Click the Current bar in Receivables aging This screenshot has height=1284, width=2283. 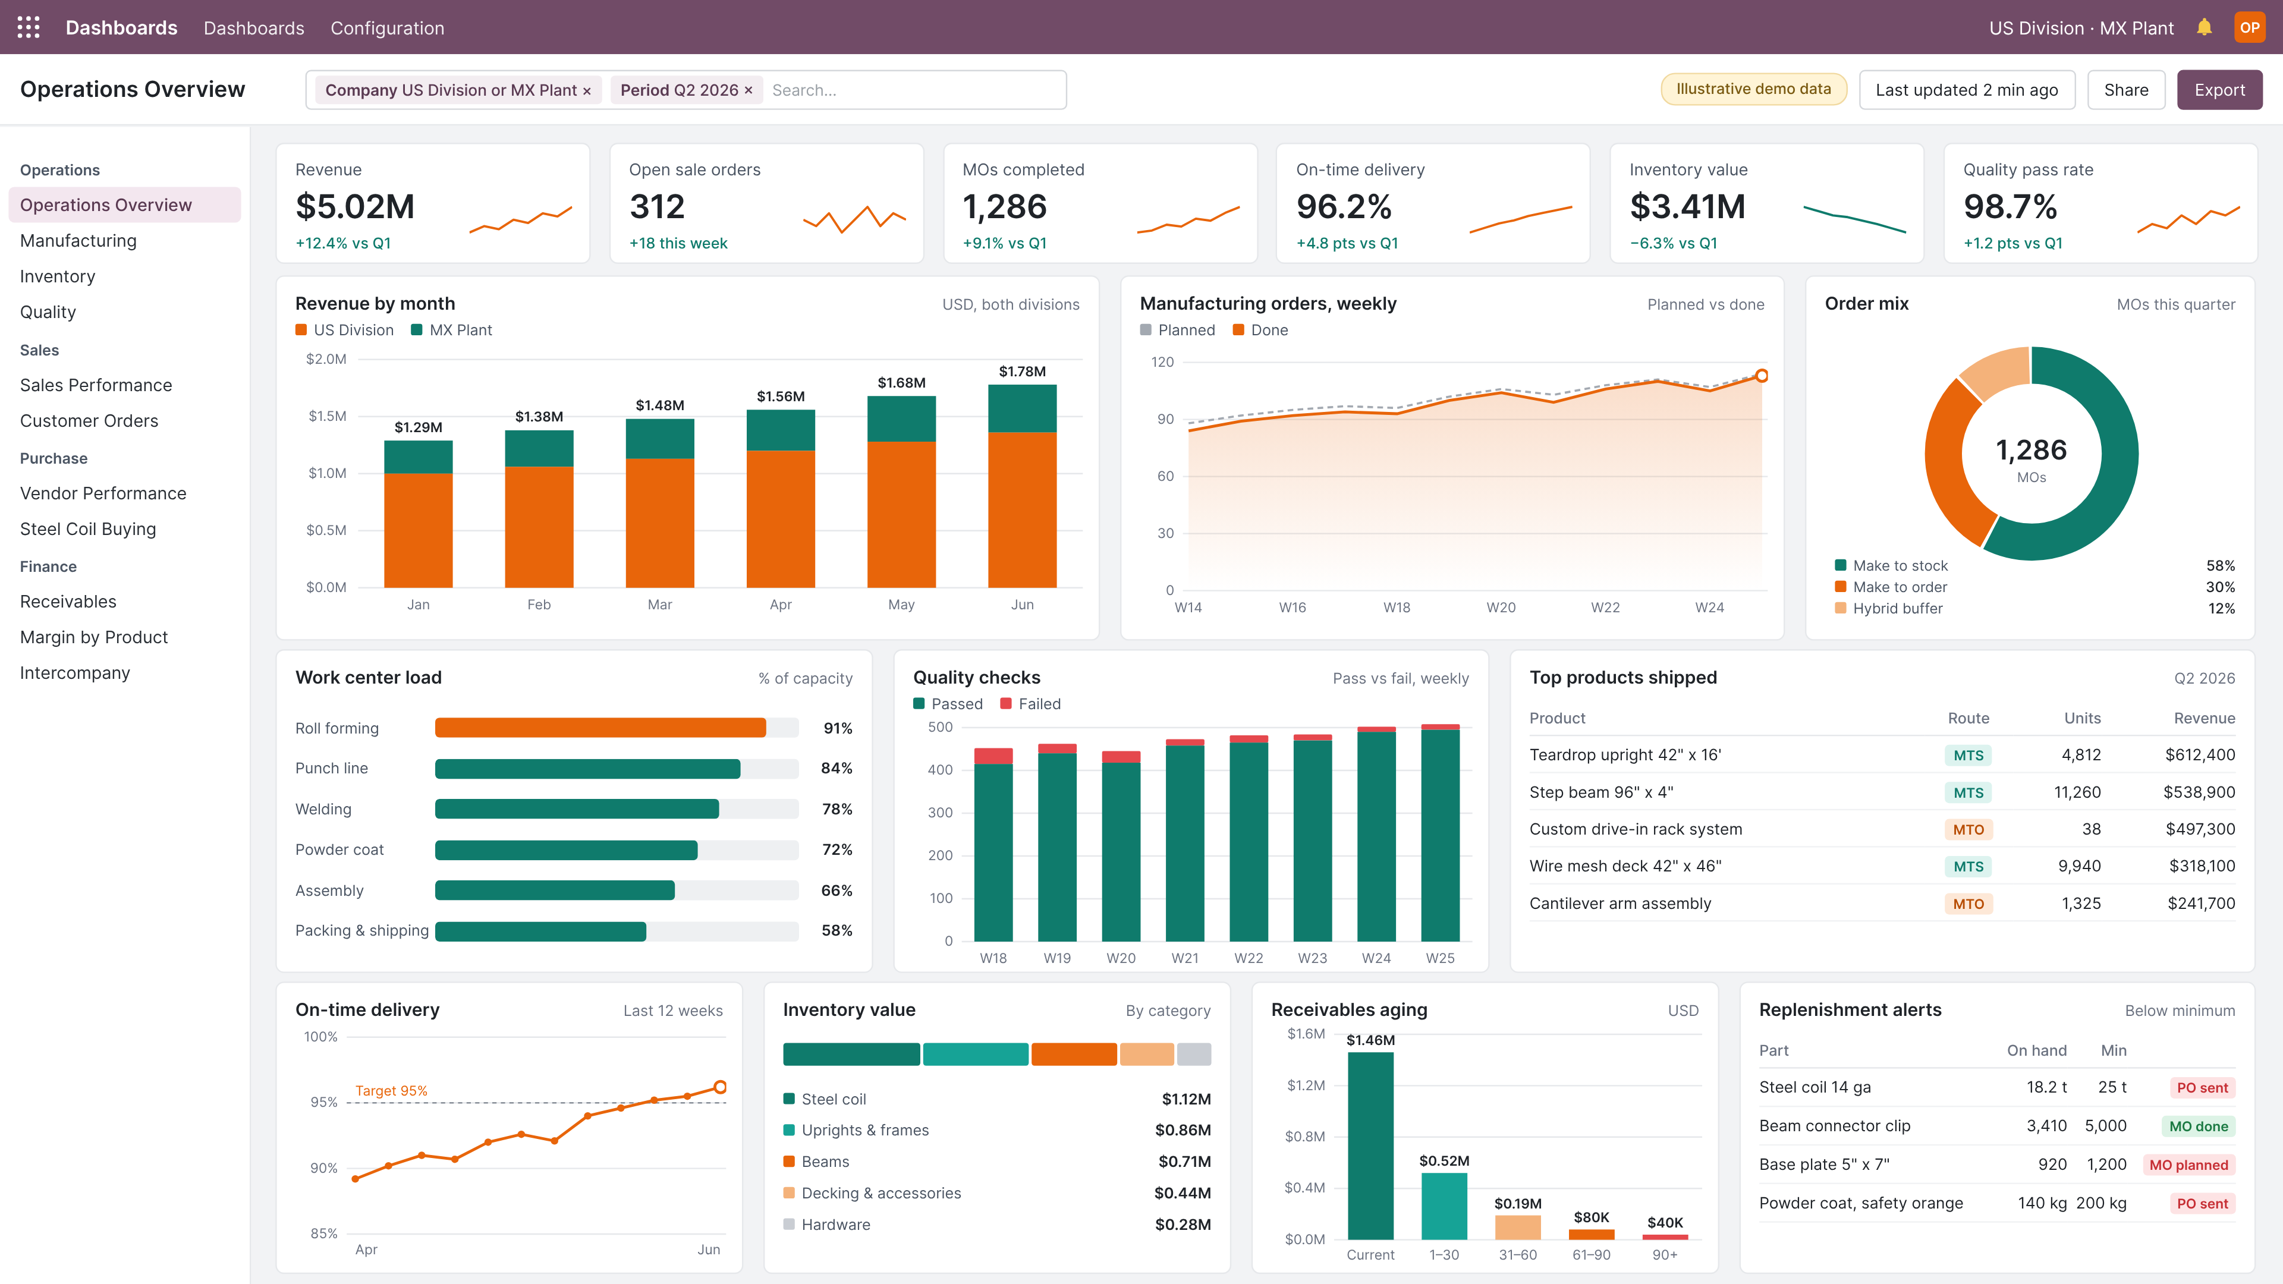(x=1370, y=1145)
